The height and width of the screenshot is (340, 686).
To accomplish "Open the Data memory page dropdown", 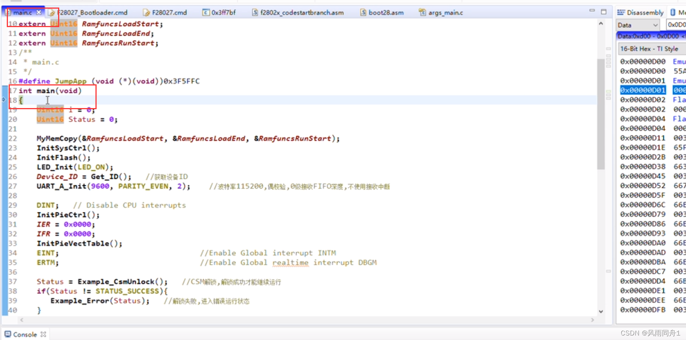I will (x=638, y=25).
